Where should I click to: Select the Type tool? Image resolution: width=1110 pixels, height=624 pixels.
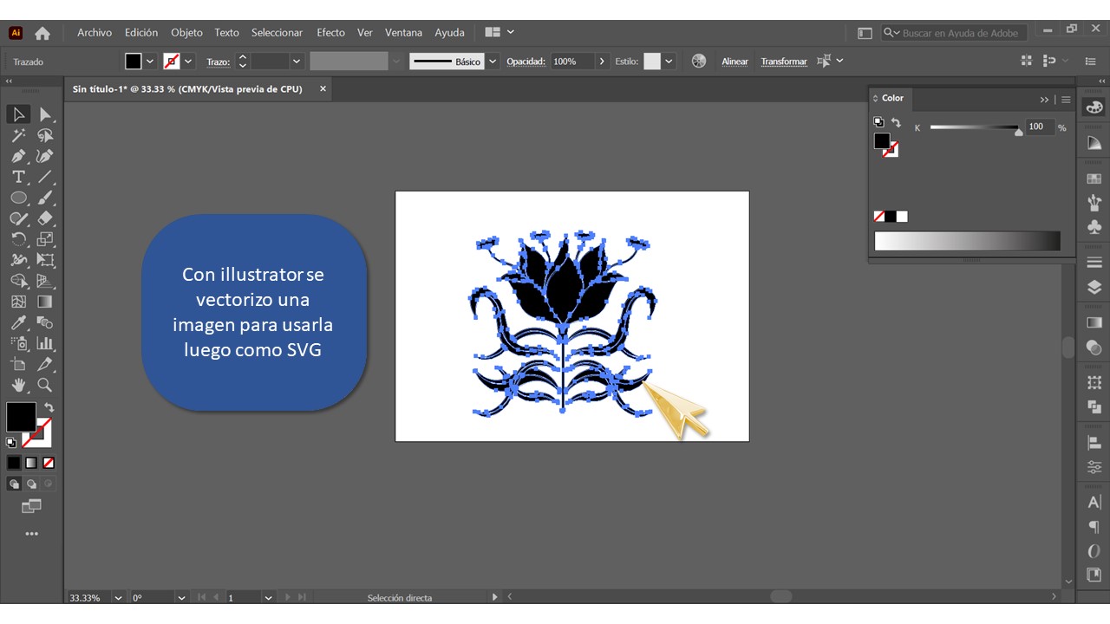(18, 177)
